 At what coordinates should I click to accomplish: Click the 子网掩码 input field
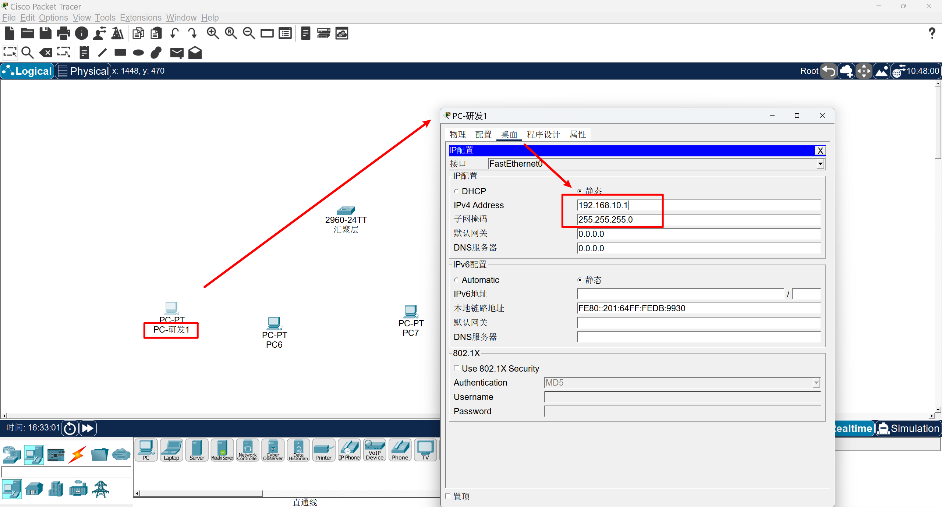pyautogui.click(x=699, y=220)
